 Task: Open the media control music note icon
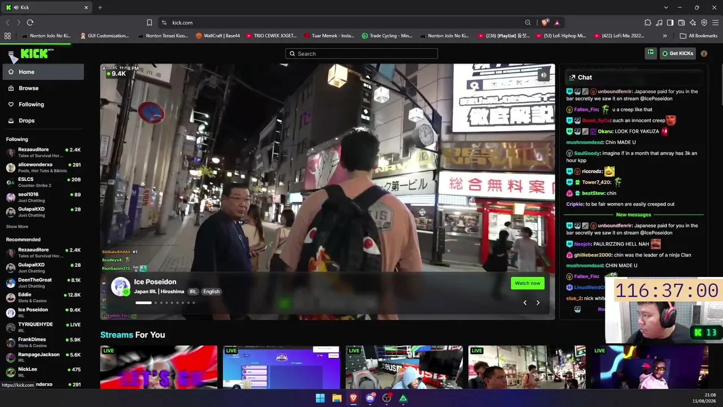(659, 23)
